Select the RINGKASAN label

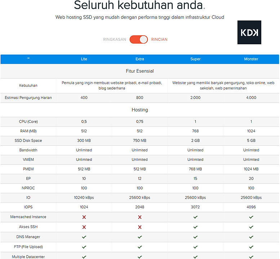tap(115, 40)
